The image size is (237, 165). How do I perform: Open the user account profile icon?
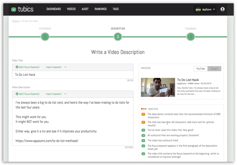(x=222, y=9)
